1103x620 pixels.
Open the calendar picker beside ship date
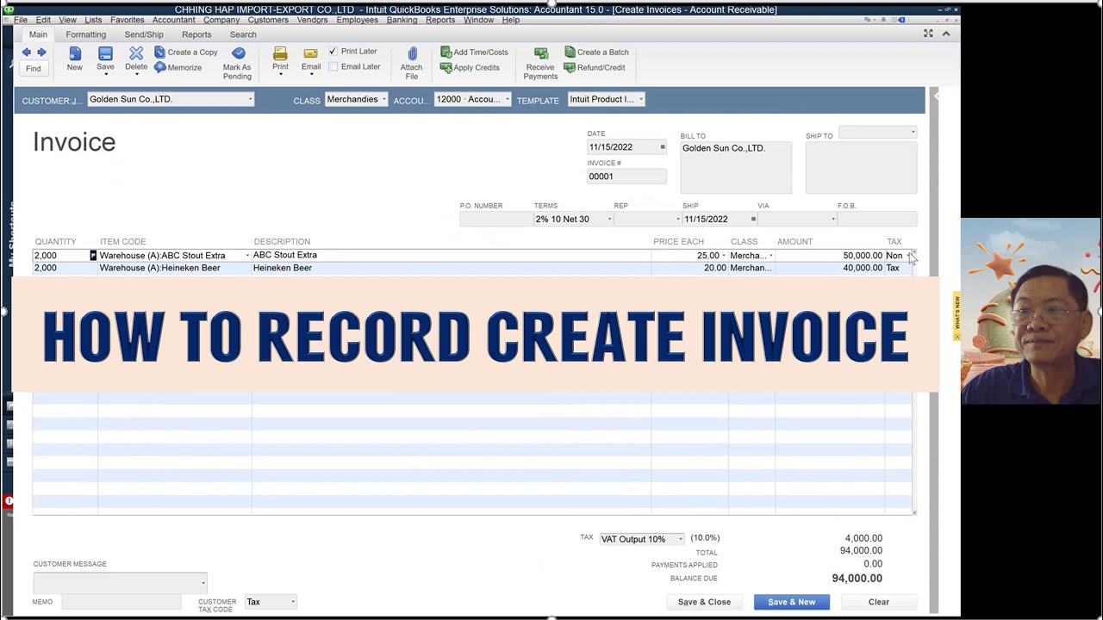[753, 219]
